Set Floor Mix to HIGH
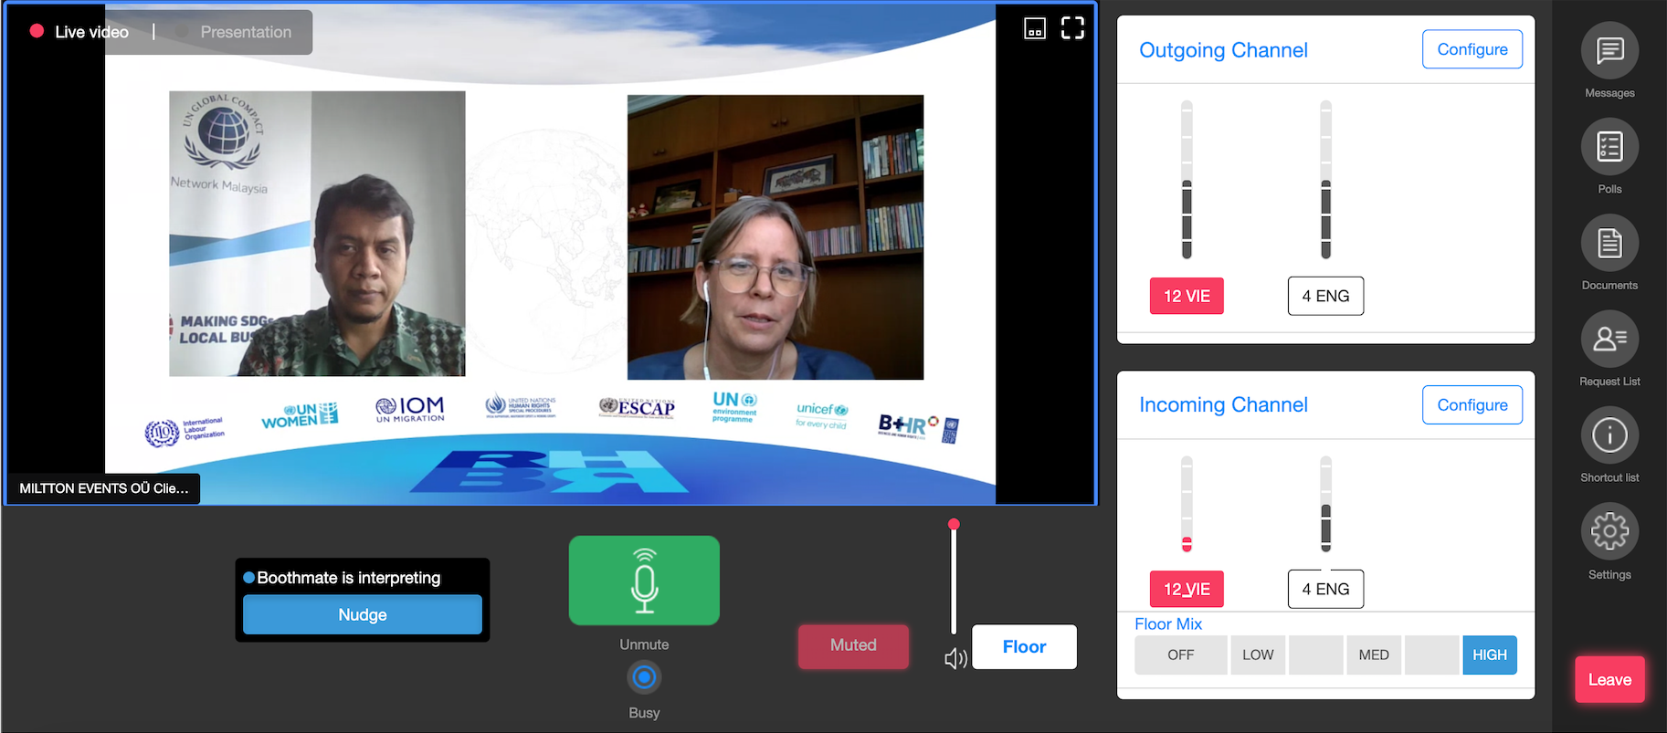This screenshot has height=733, width=1667. click(1489, 655)
